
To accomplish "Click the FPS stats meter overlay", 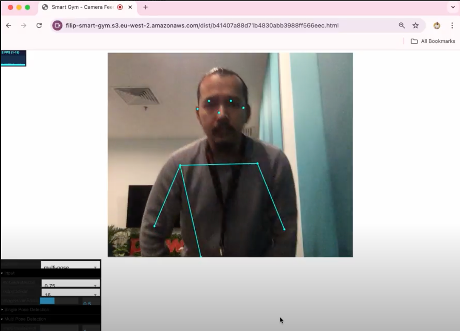I will pos(14,58).
